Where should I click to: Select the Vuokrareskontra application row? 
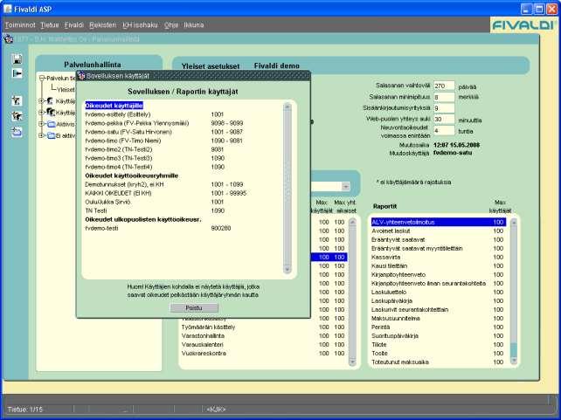(x=264, y=353)
